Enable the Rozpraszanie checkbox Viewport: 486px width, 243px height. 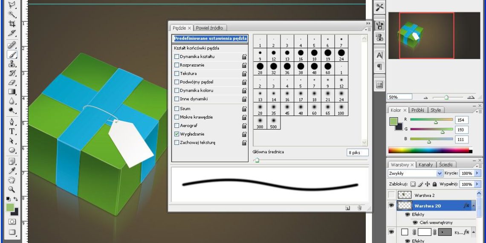pos(176,65)
